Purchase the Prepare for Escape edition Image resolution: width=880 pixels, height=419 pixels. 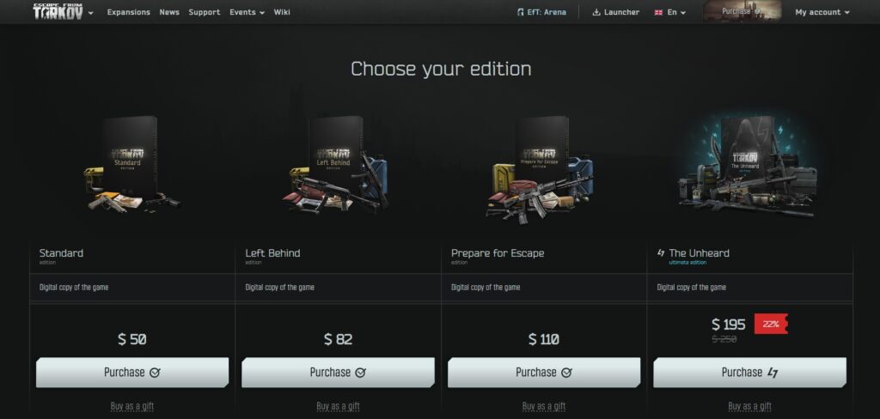point(544,373)
